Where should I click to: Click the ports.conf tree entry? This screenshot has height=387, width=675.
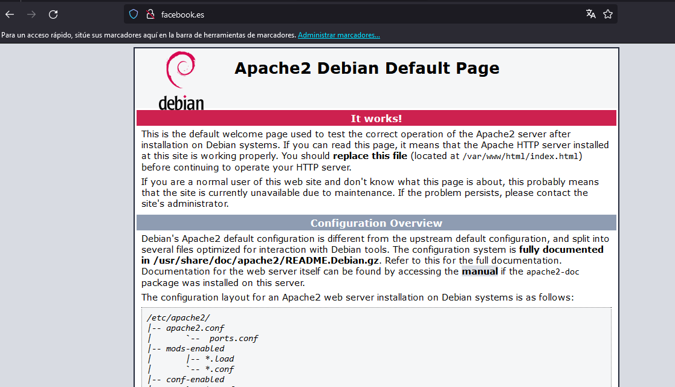pos(234,338)
